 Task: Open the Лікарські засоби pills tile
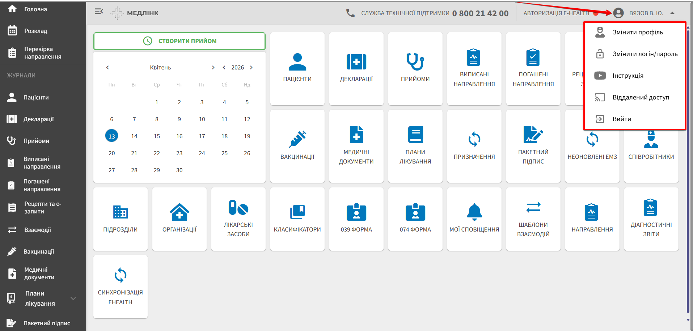[238, 218]
